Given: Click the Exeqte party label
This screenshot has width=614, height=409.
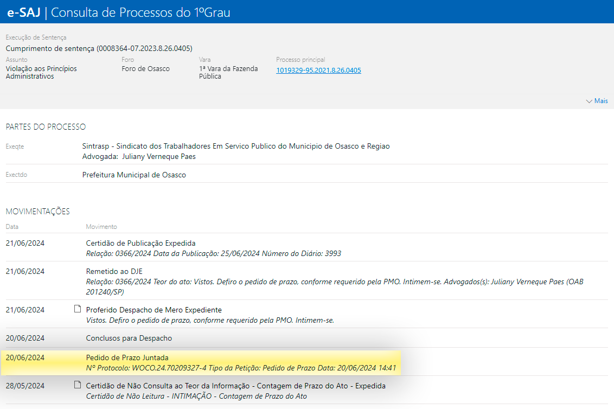Looking at the screenshot, I should point(15,146).
